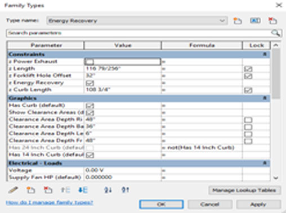Viewport: 286px width, 213px height.
Task: Click the Supply Fan HP value 0.000000
Action: click(123, 177)
